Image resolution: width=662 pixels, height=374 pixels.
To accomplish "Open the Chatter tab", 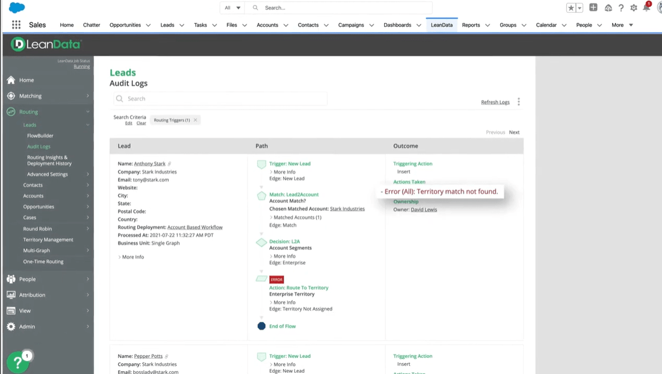I will pos(92,25).
